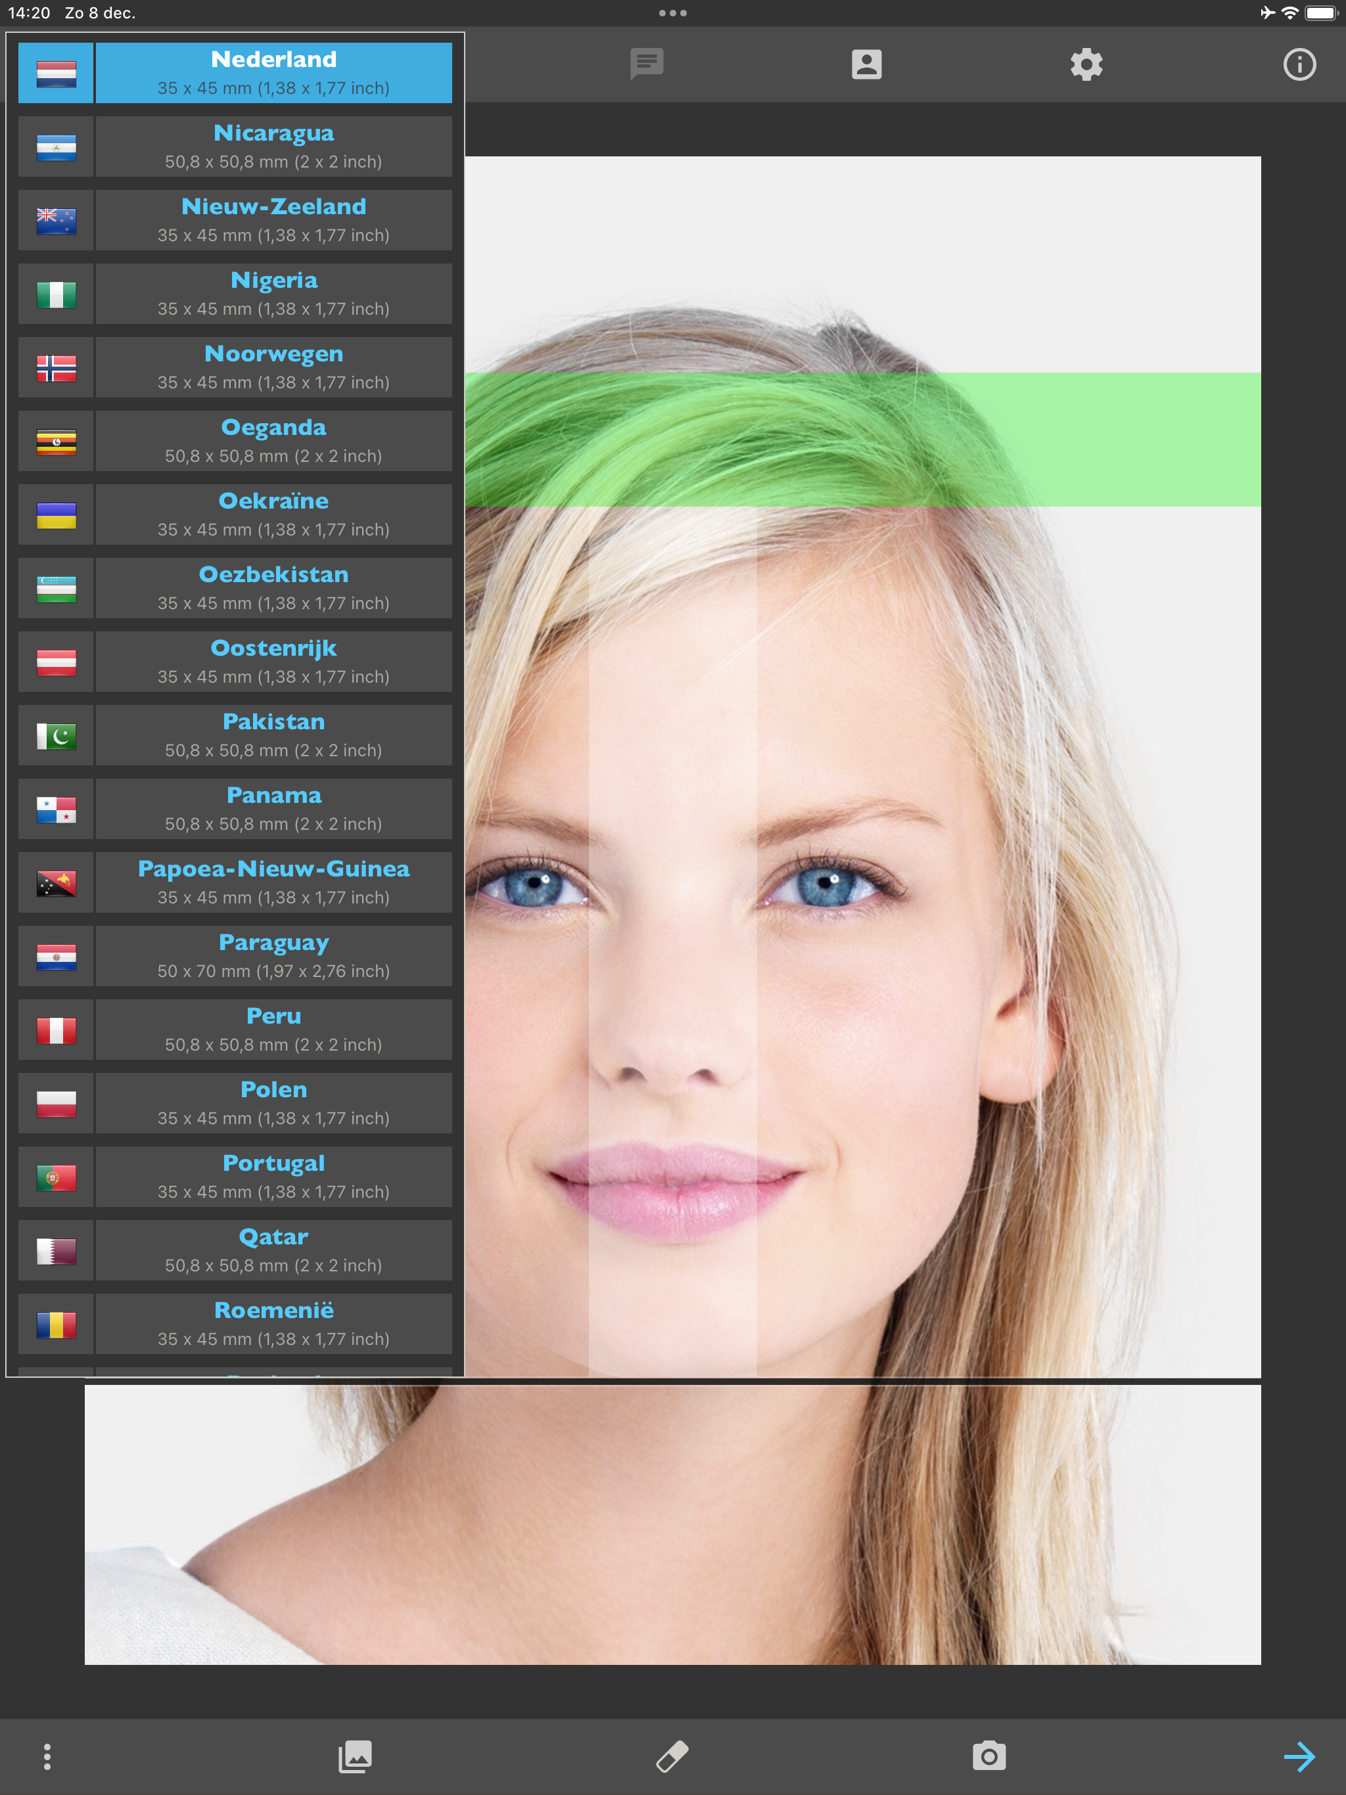Select Noorwegen from the country list

point(273,366)
